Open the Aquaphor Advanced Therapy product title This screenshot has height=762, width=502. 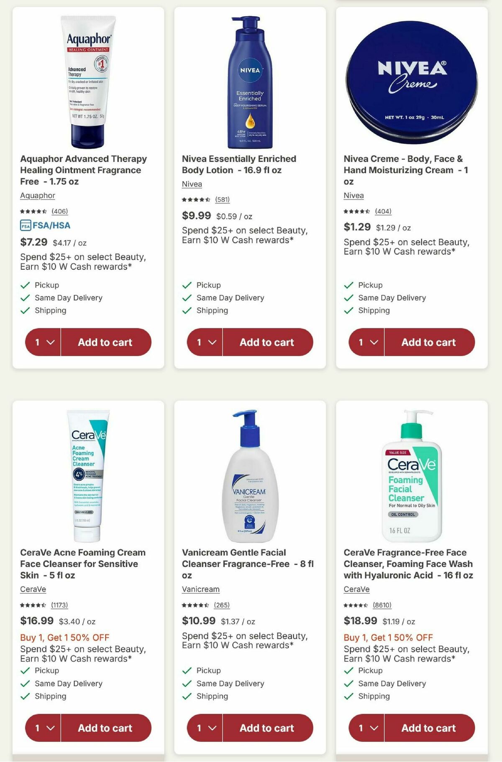83,170
